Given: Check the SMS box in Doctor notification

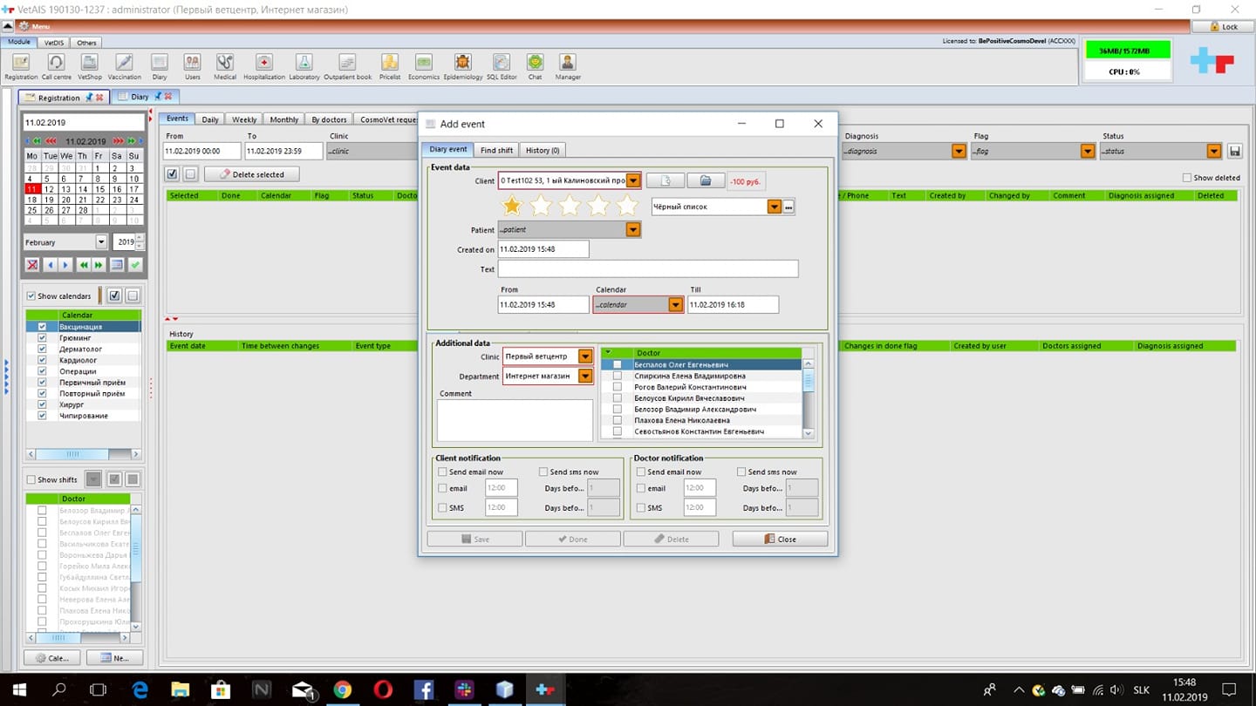Looking at the screenshot, I should 641,507.
